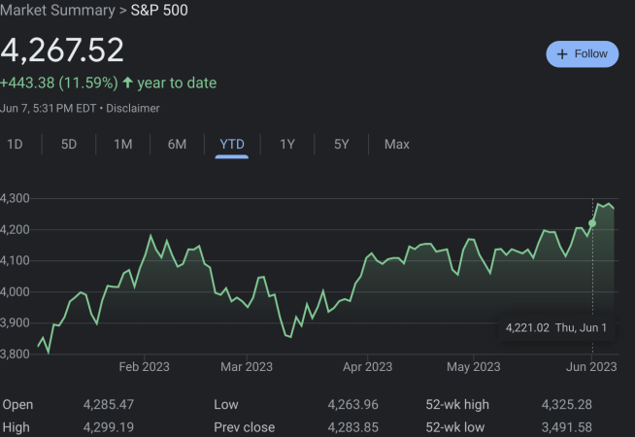Click the High value 4,299.19
Screen dimensions: 635x437
click(x=109, y=427)
